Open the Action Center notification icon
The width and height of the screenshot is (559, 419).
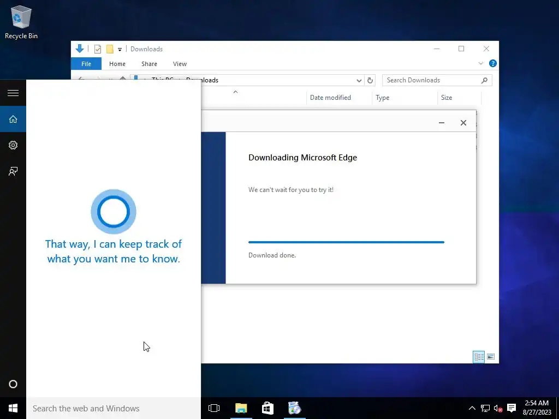(512, 408)
